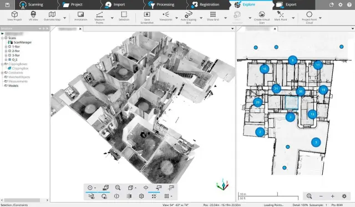Click the zoom in plus button on map

coord(332,196)
